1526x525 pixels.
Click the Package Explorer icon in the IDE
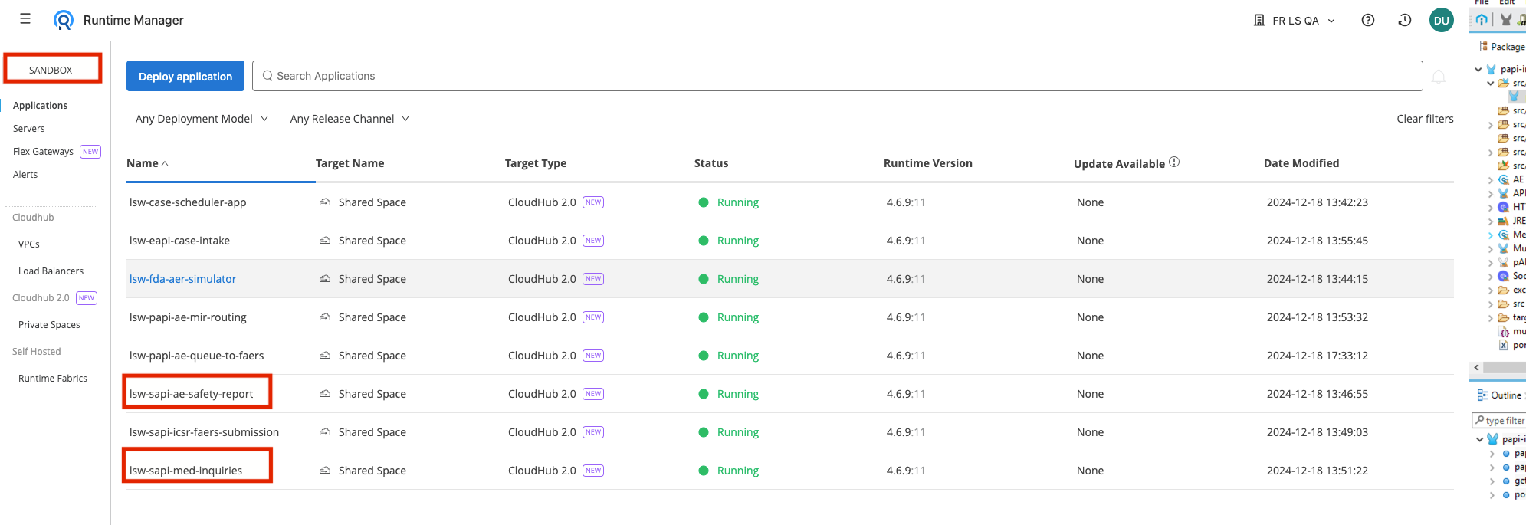[x=1483, y=46]
